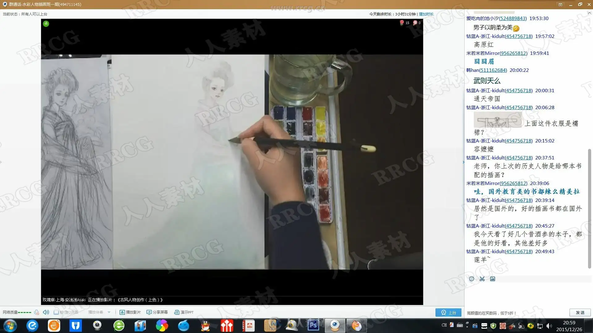Click the wilted flower icon showing 0
The image size is (593, 333).
[415, 23]
